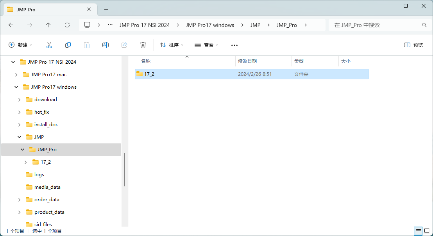Click the PC monitor icon in address bar
The height and width of the screenshot is (236, 433).
[x=87, y=25]
